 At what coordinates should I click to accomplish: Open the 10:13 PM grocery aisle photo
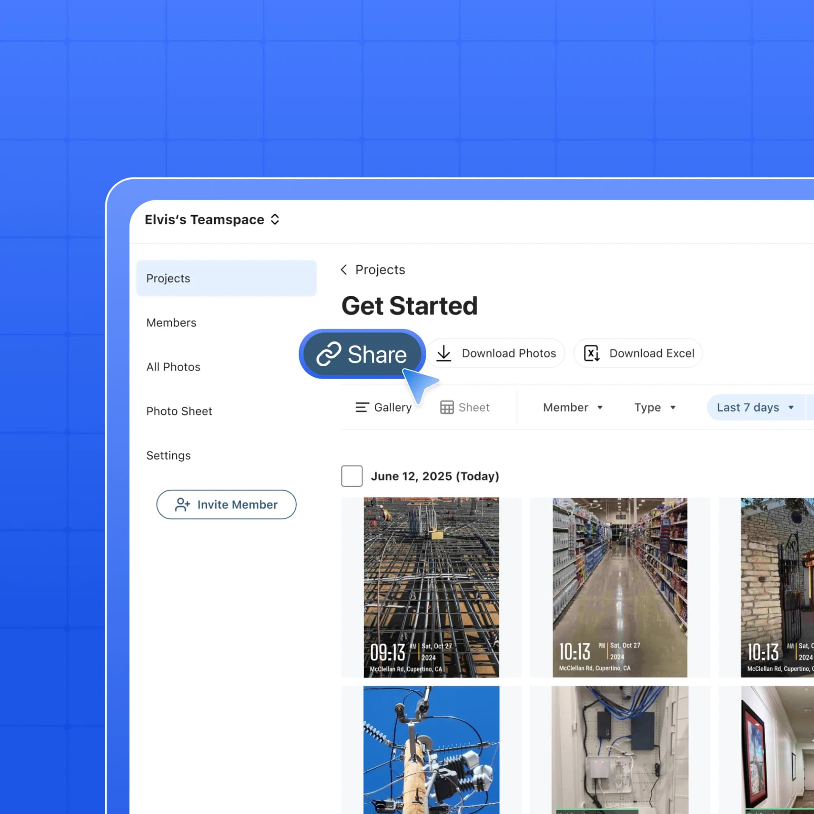[x=620, y=588]
